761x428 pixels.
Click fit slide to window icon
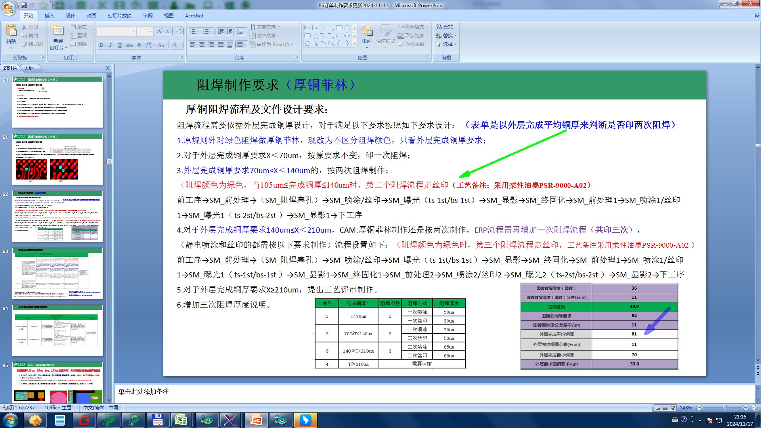pos(755,408)
